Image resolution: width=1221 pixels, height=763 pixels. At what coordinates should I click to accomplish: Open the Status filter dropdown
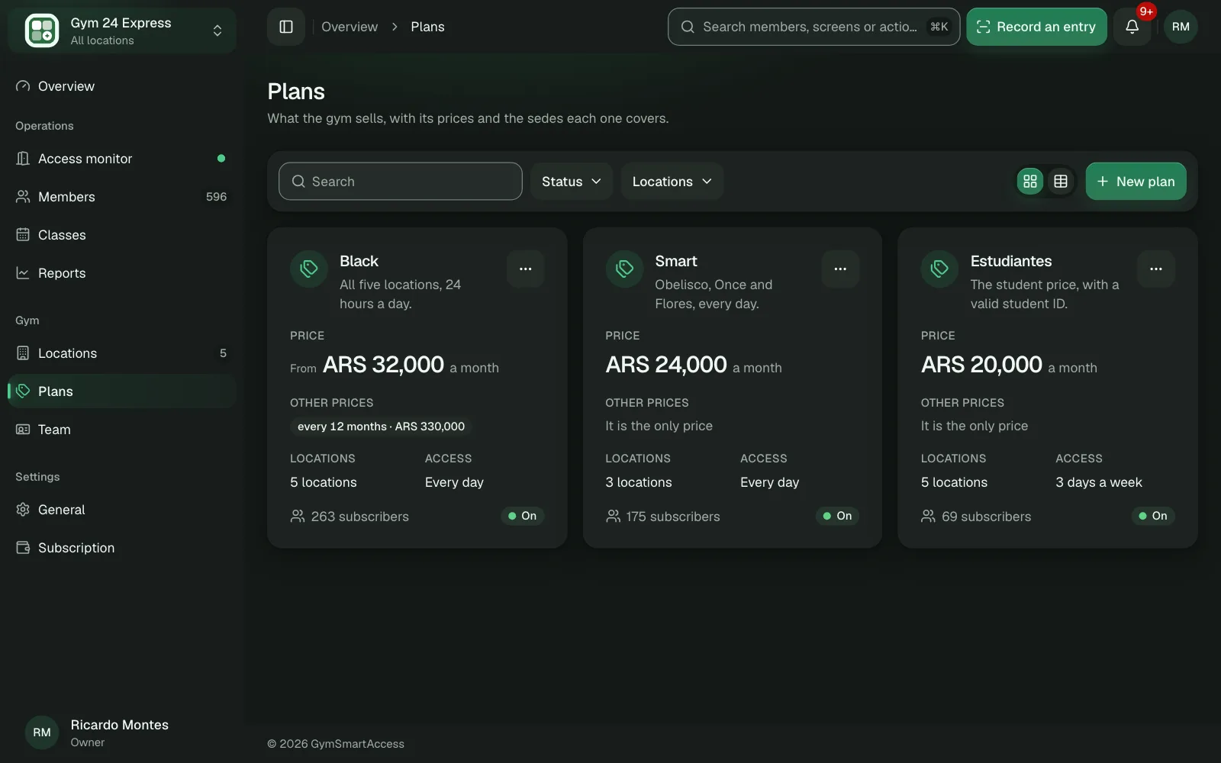pyautogui.click(x=572, y=182)
